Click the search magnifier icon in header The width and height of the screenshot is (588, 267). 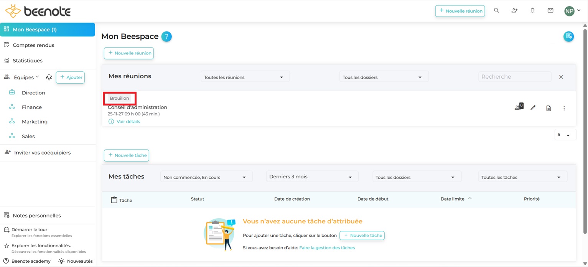[x=496, y=11]
